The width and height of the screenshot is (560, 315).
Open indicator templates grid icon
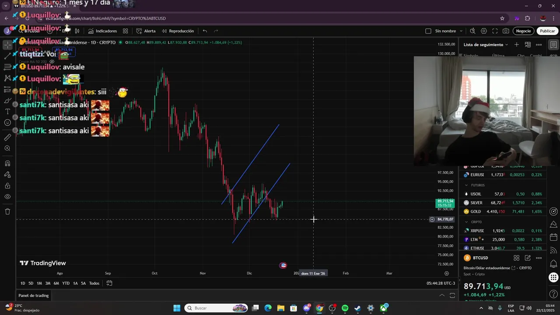(126, 31)
